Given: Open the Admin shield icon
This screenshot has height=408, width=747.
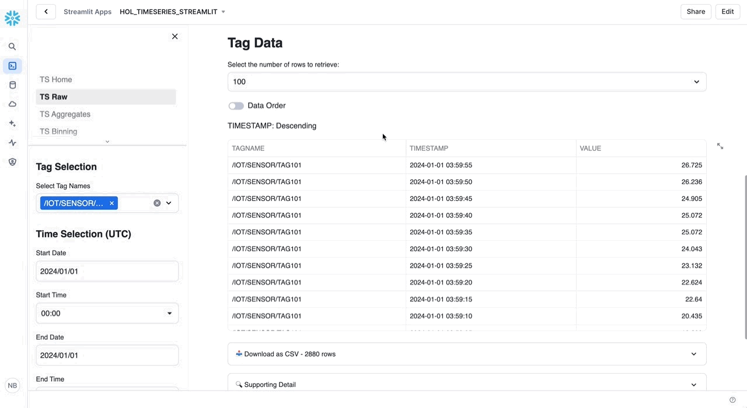Looking at the screenshot, I should pyautogui.click(x=12, y=162).
